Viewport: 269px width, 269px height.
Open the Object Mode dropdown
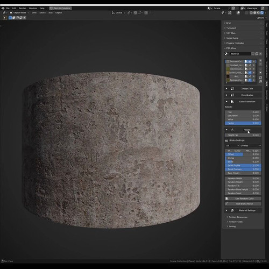19,13
